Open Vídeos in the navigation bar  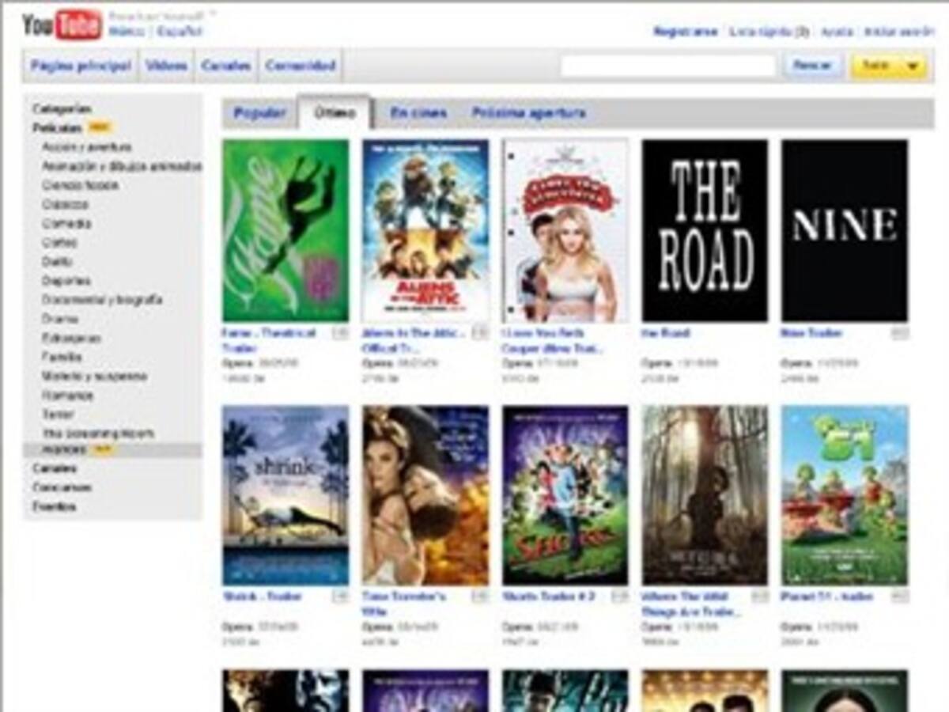pos(166,66)
